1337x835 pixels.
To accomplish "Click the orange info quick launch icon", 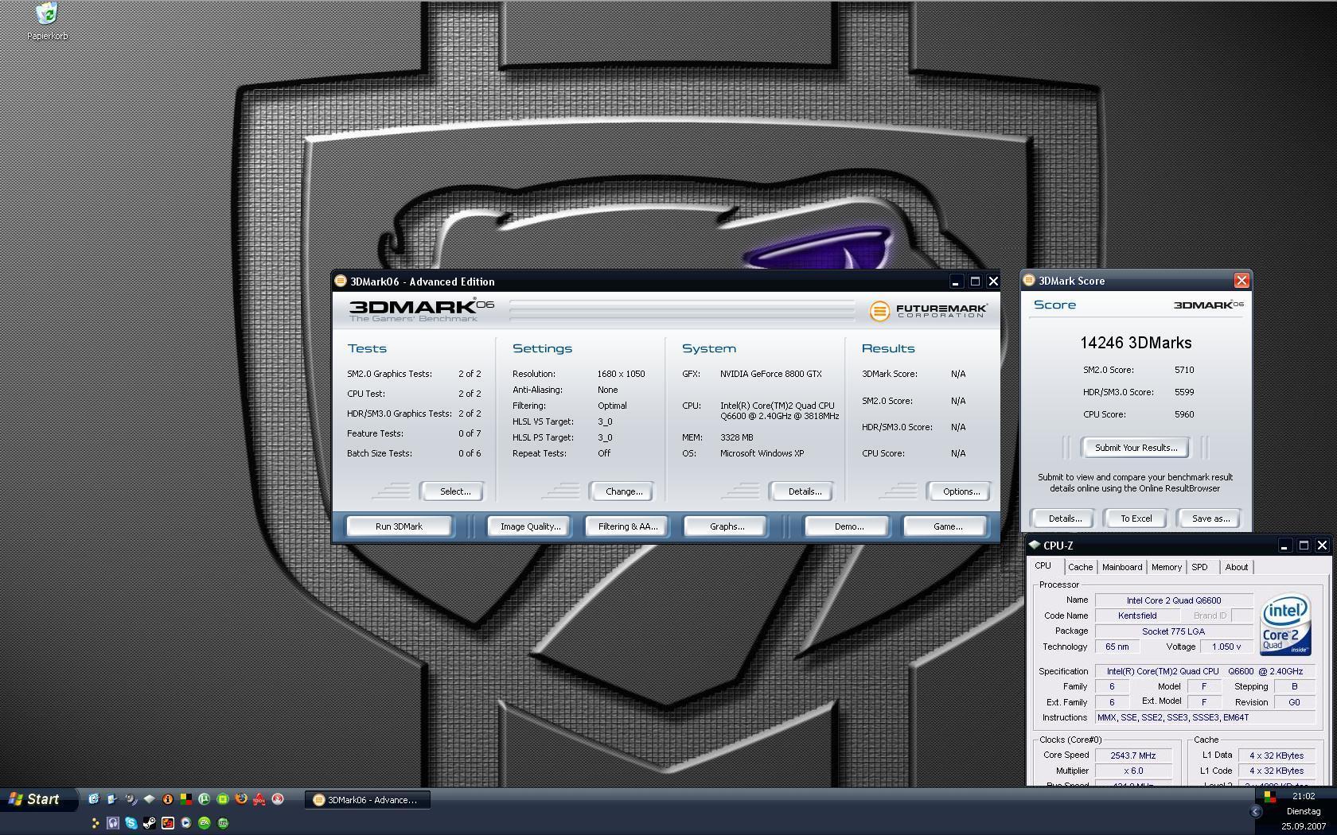I will pyautogui.click(x=167, y=798).
